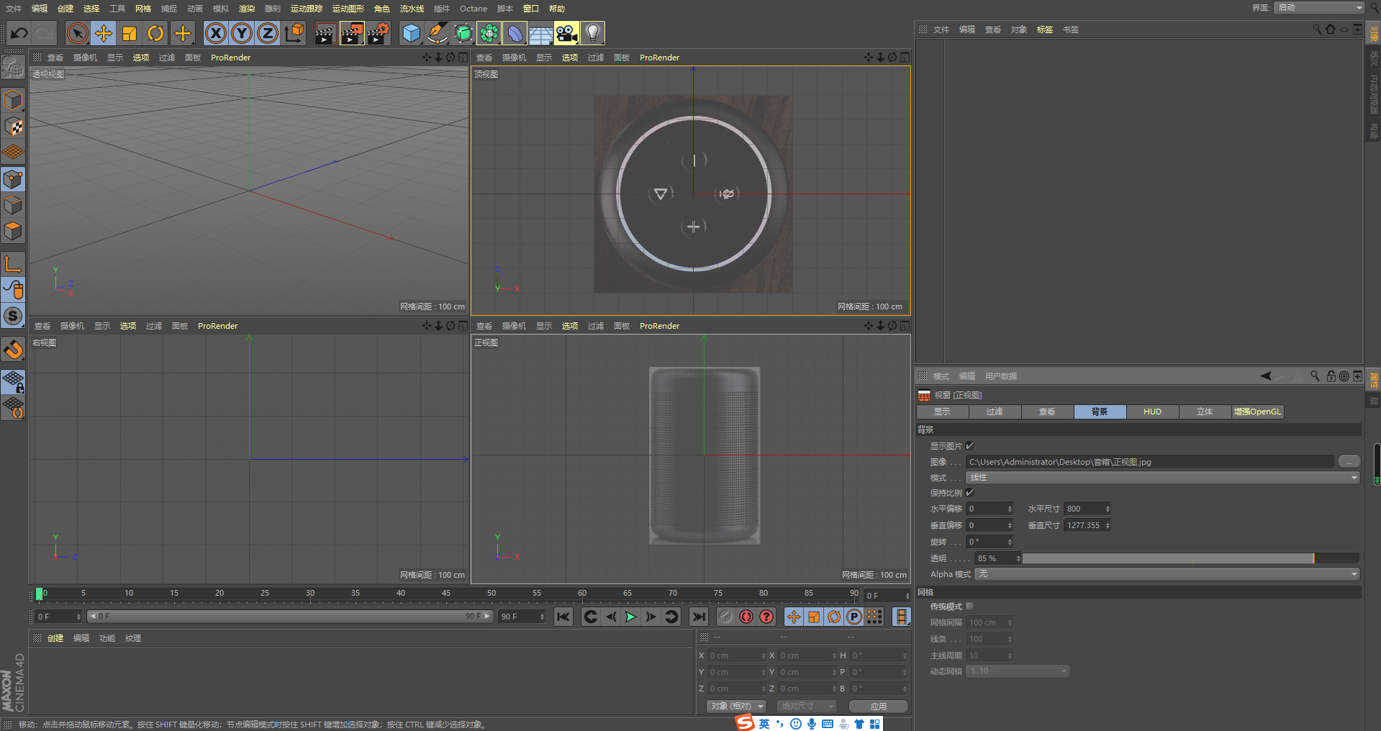This screenshot has width=1381, height=731.
Task: Click the timeline preview range bar
Action: pyautogui.click(x=290, y=616)
